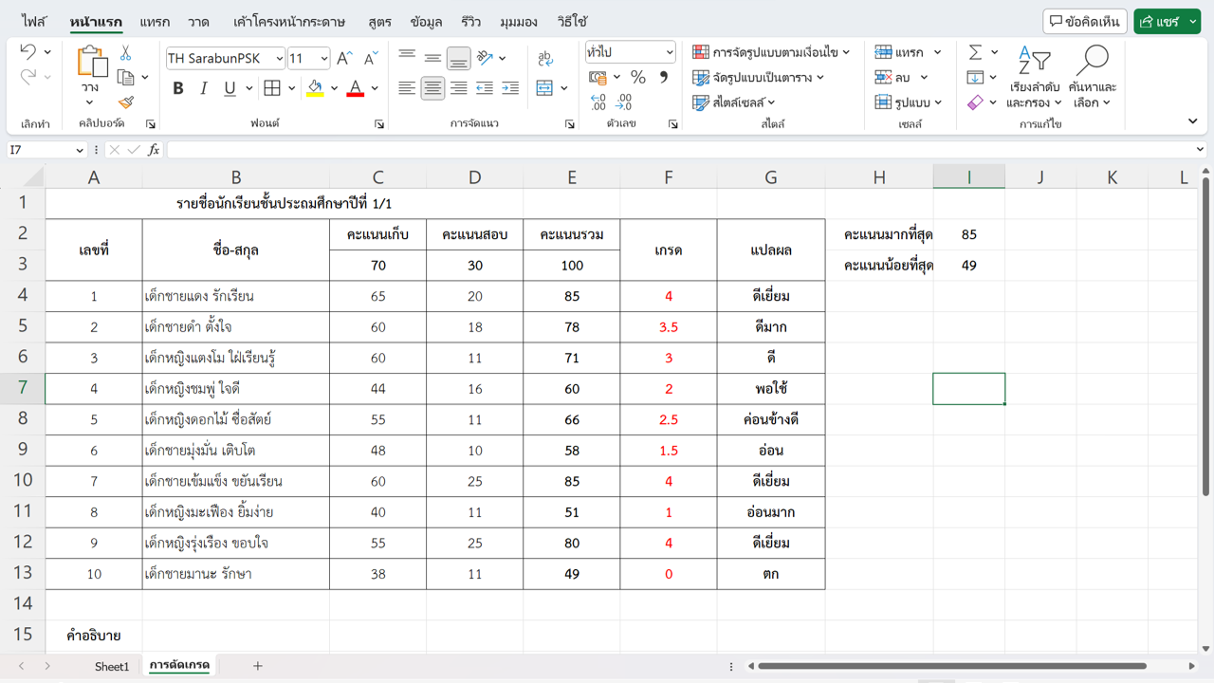Expand the ทั่วไป number format dropdown
Viewport: 1214px width, 683px height.
point(669,53)
